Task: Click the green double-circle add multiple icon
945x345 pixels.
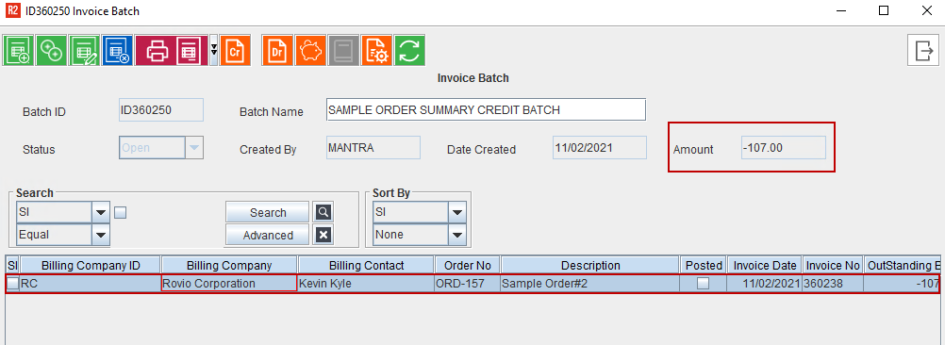Action: [51, 50]
